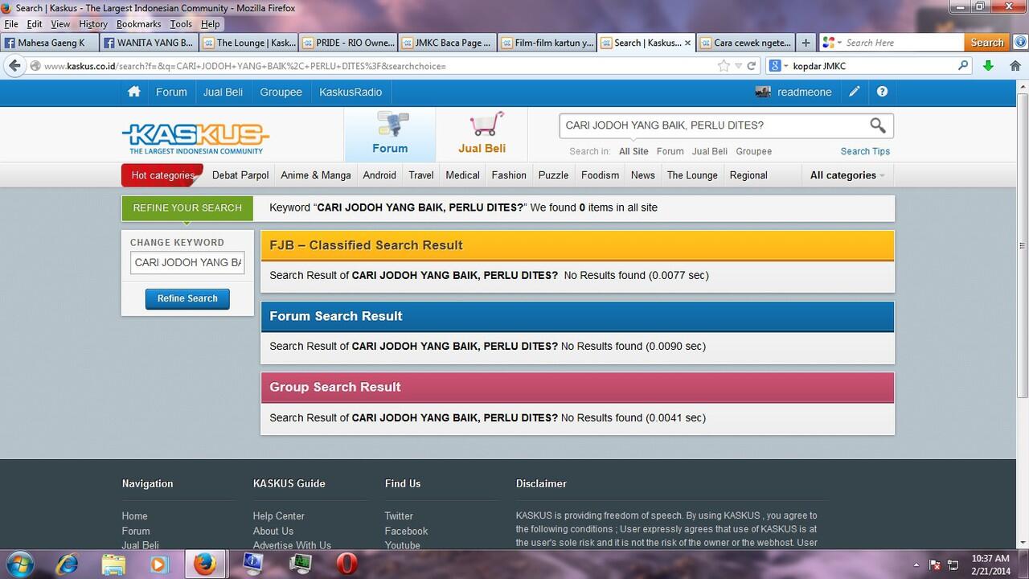
Task: Open the File menu
Action: [11, 24]
